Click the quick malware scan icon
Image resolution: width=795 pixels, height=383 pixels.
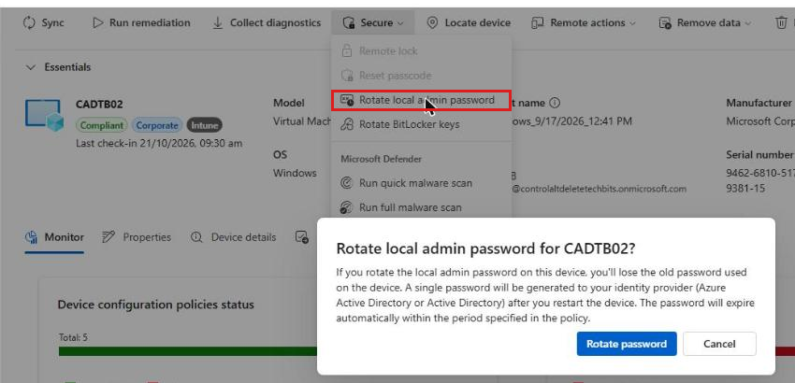tap(347, 183)
